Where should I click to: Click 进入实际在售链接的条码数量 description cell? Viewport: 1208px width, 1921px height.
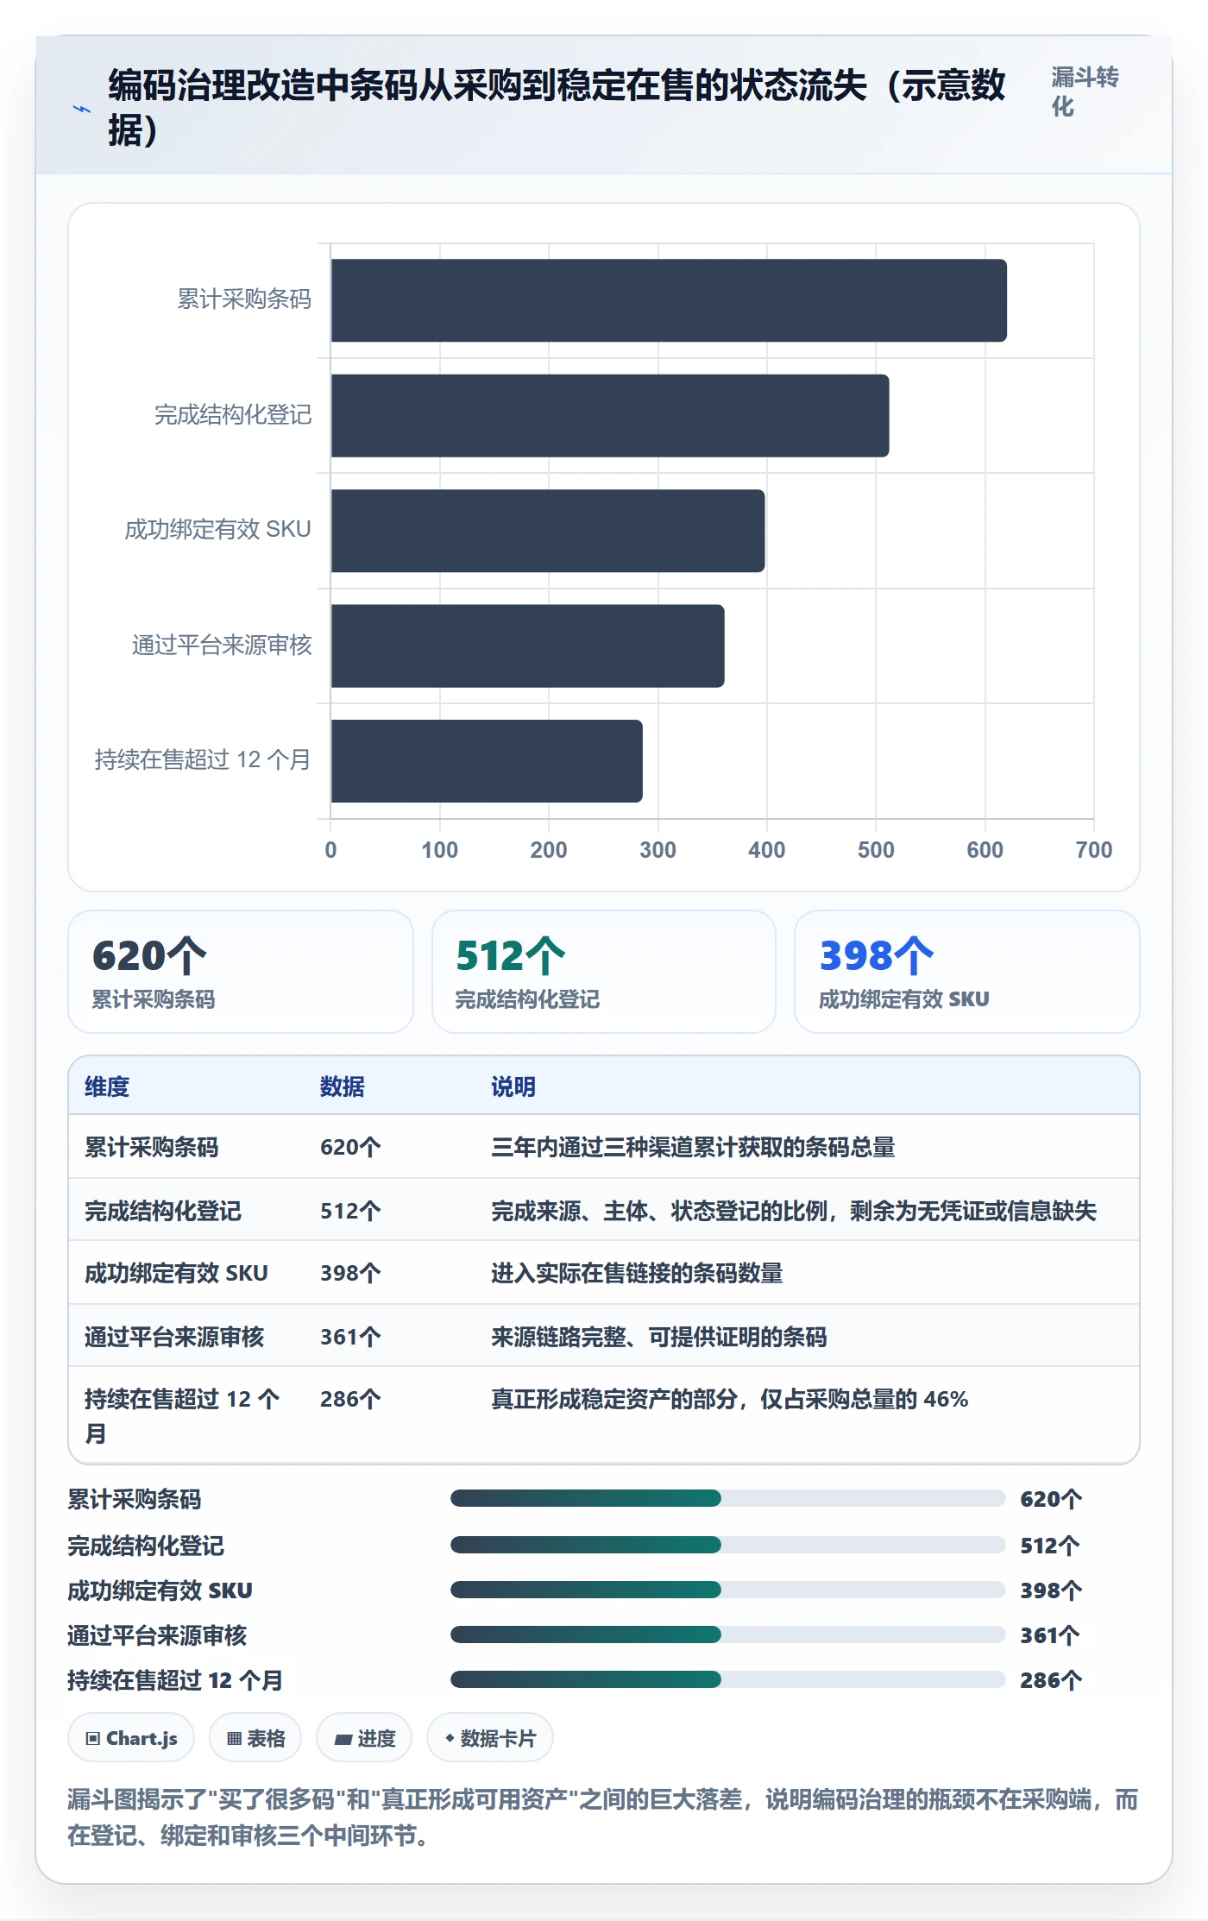click(x=637, y=1273)
